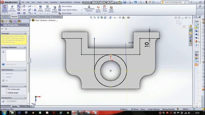Select the Spline sketch tool

click(x=29, y=6)
